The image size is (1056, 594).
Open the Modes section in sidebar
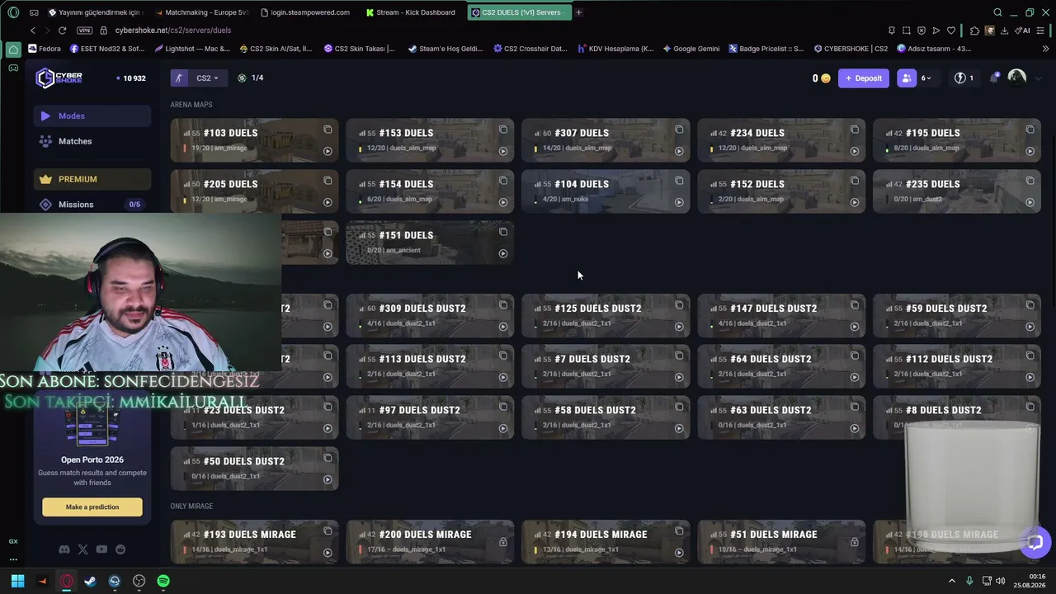click(x=92, y=116)
